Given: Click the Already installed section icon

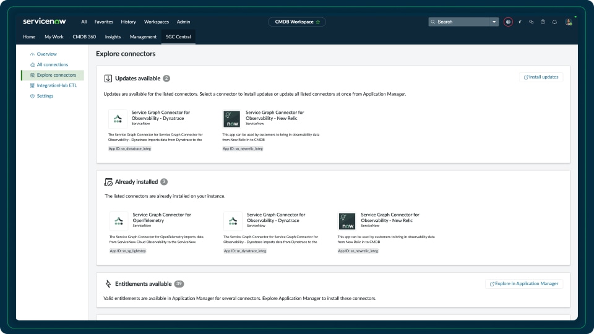Looking at the screenshot, I should coord(108,182).
